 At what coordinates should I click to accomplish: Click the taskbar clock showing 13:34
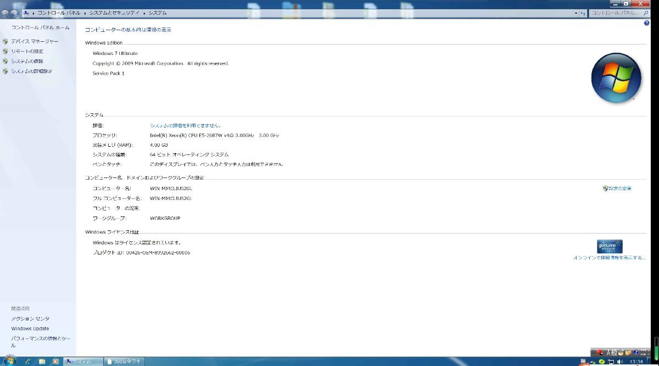[636, 362]
